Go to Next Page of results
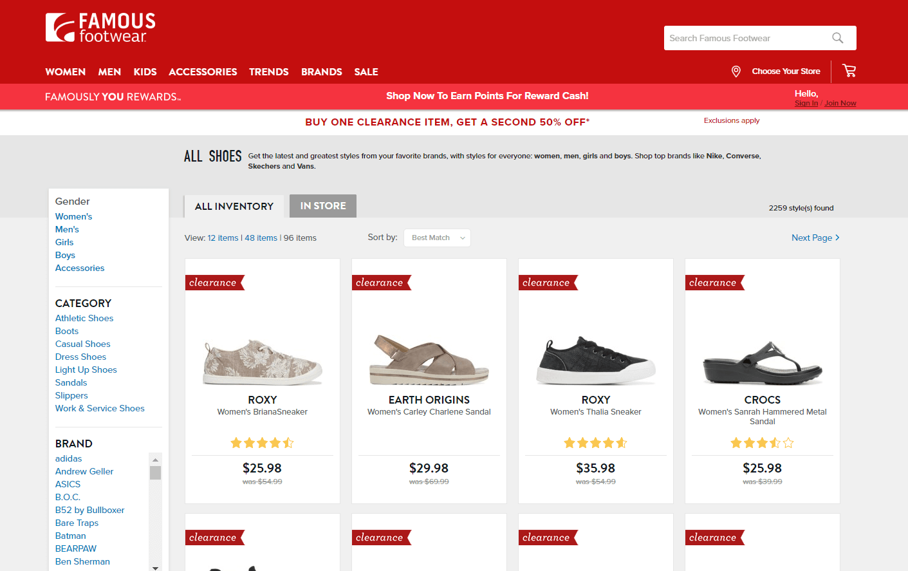The height and width of the screenshot is (571, 908). click(815, 238)
